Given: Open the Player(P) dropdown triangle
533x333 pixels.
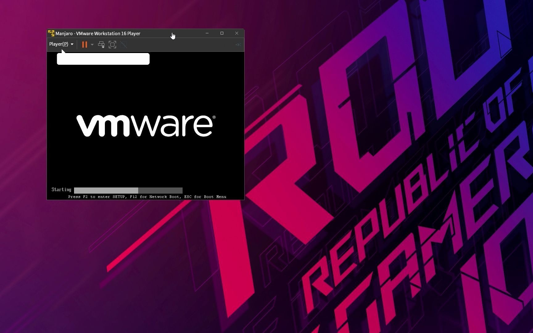Looking at the screenshot, I should point(72,44).
